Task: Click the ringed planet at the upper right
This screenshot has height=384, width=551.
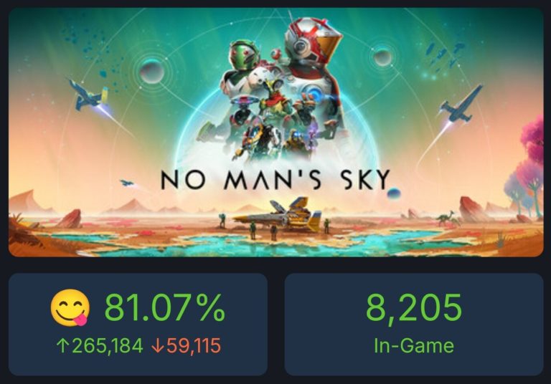Action: pyautogui.click(x=382, y=57)
